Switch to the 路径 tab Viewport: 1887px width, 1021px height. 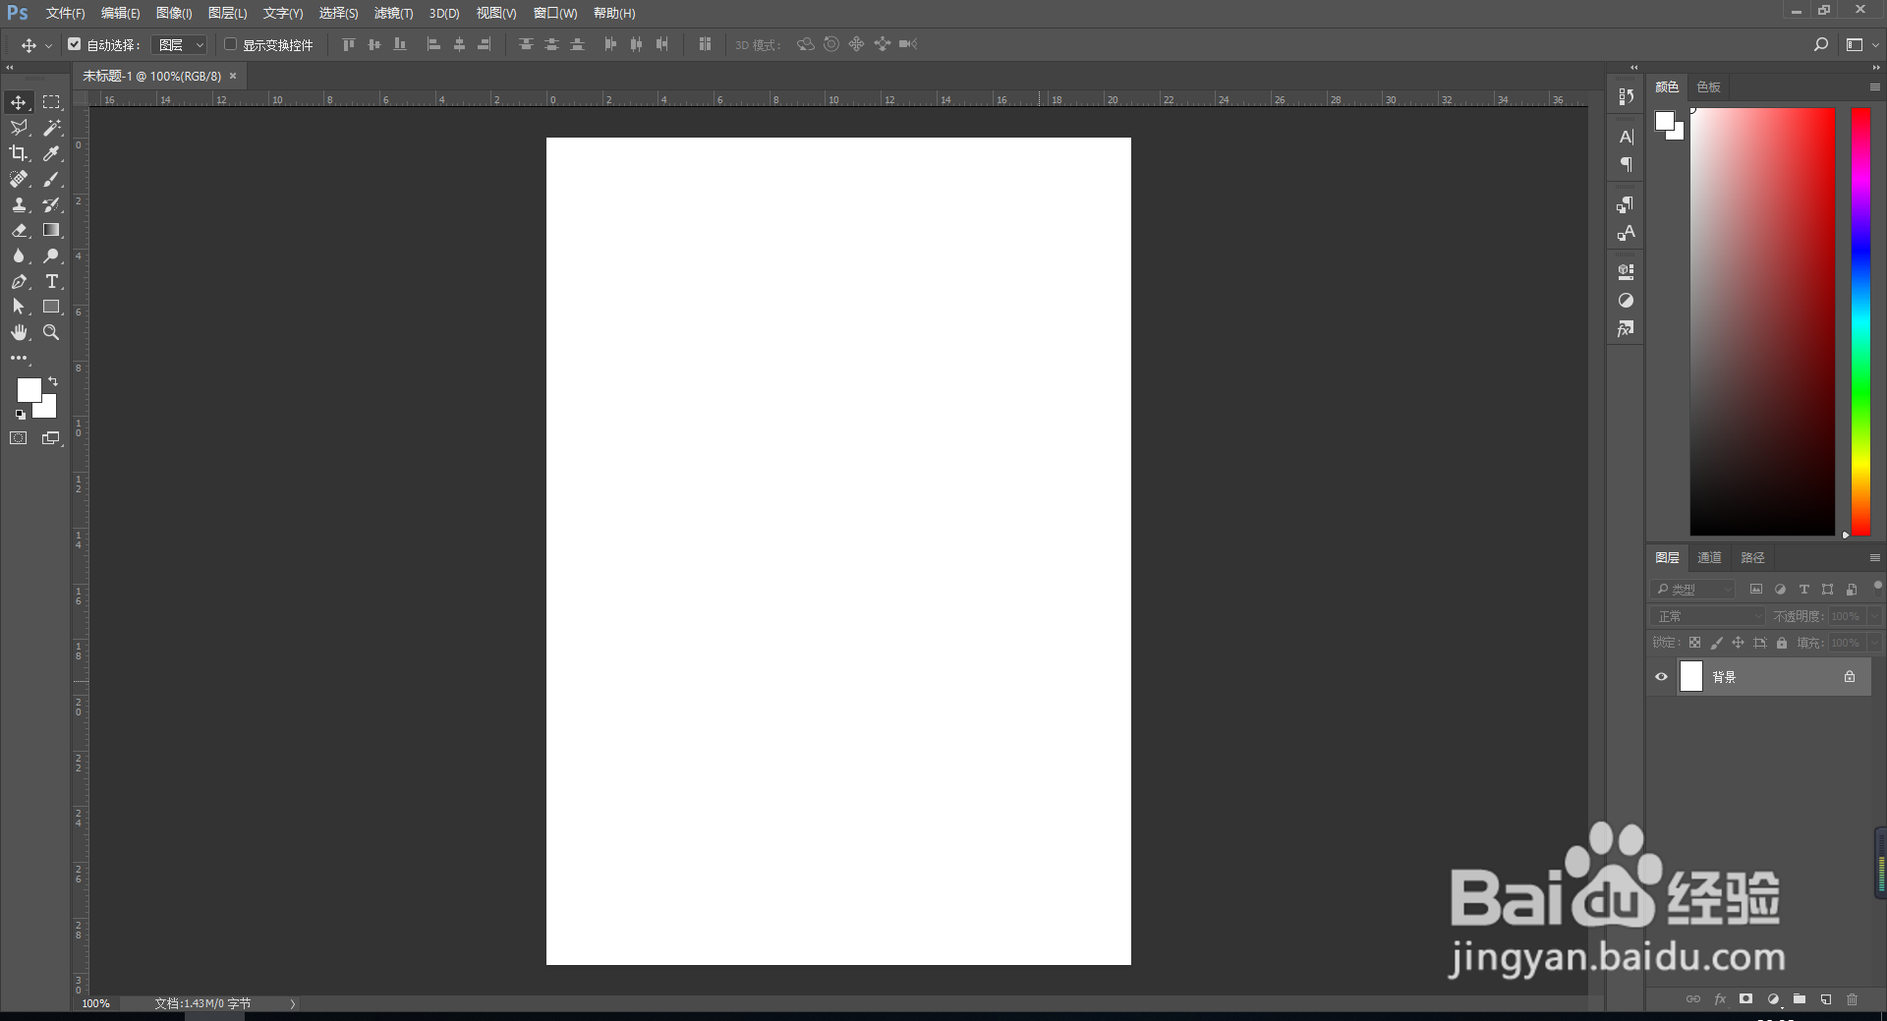coord(1752,558)
